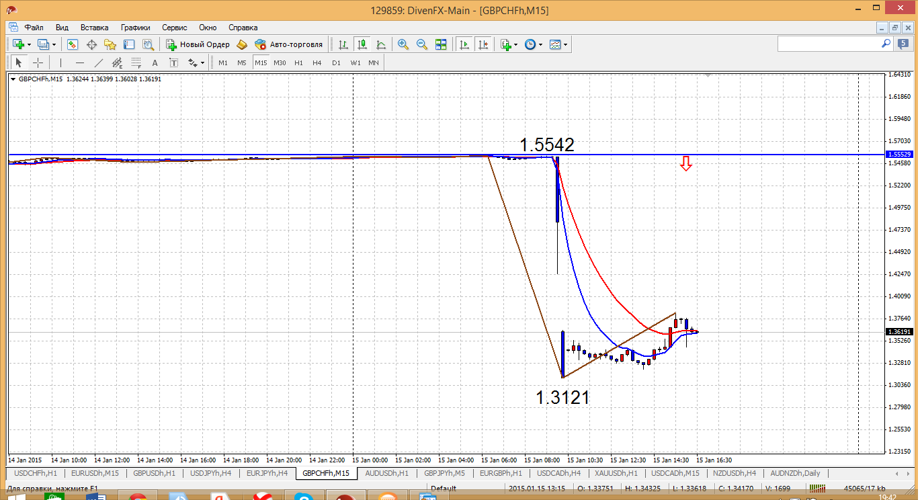Switch chart to bar chart mode
Screen dimensions: 920x500
343,44
